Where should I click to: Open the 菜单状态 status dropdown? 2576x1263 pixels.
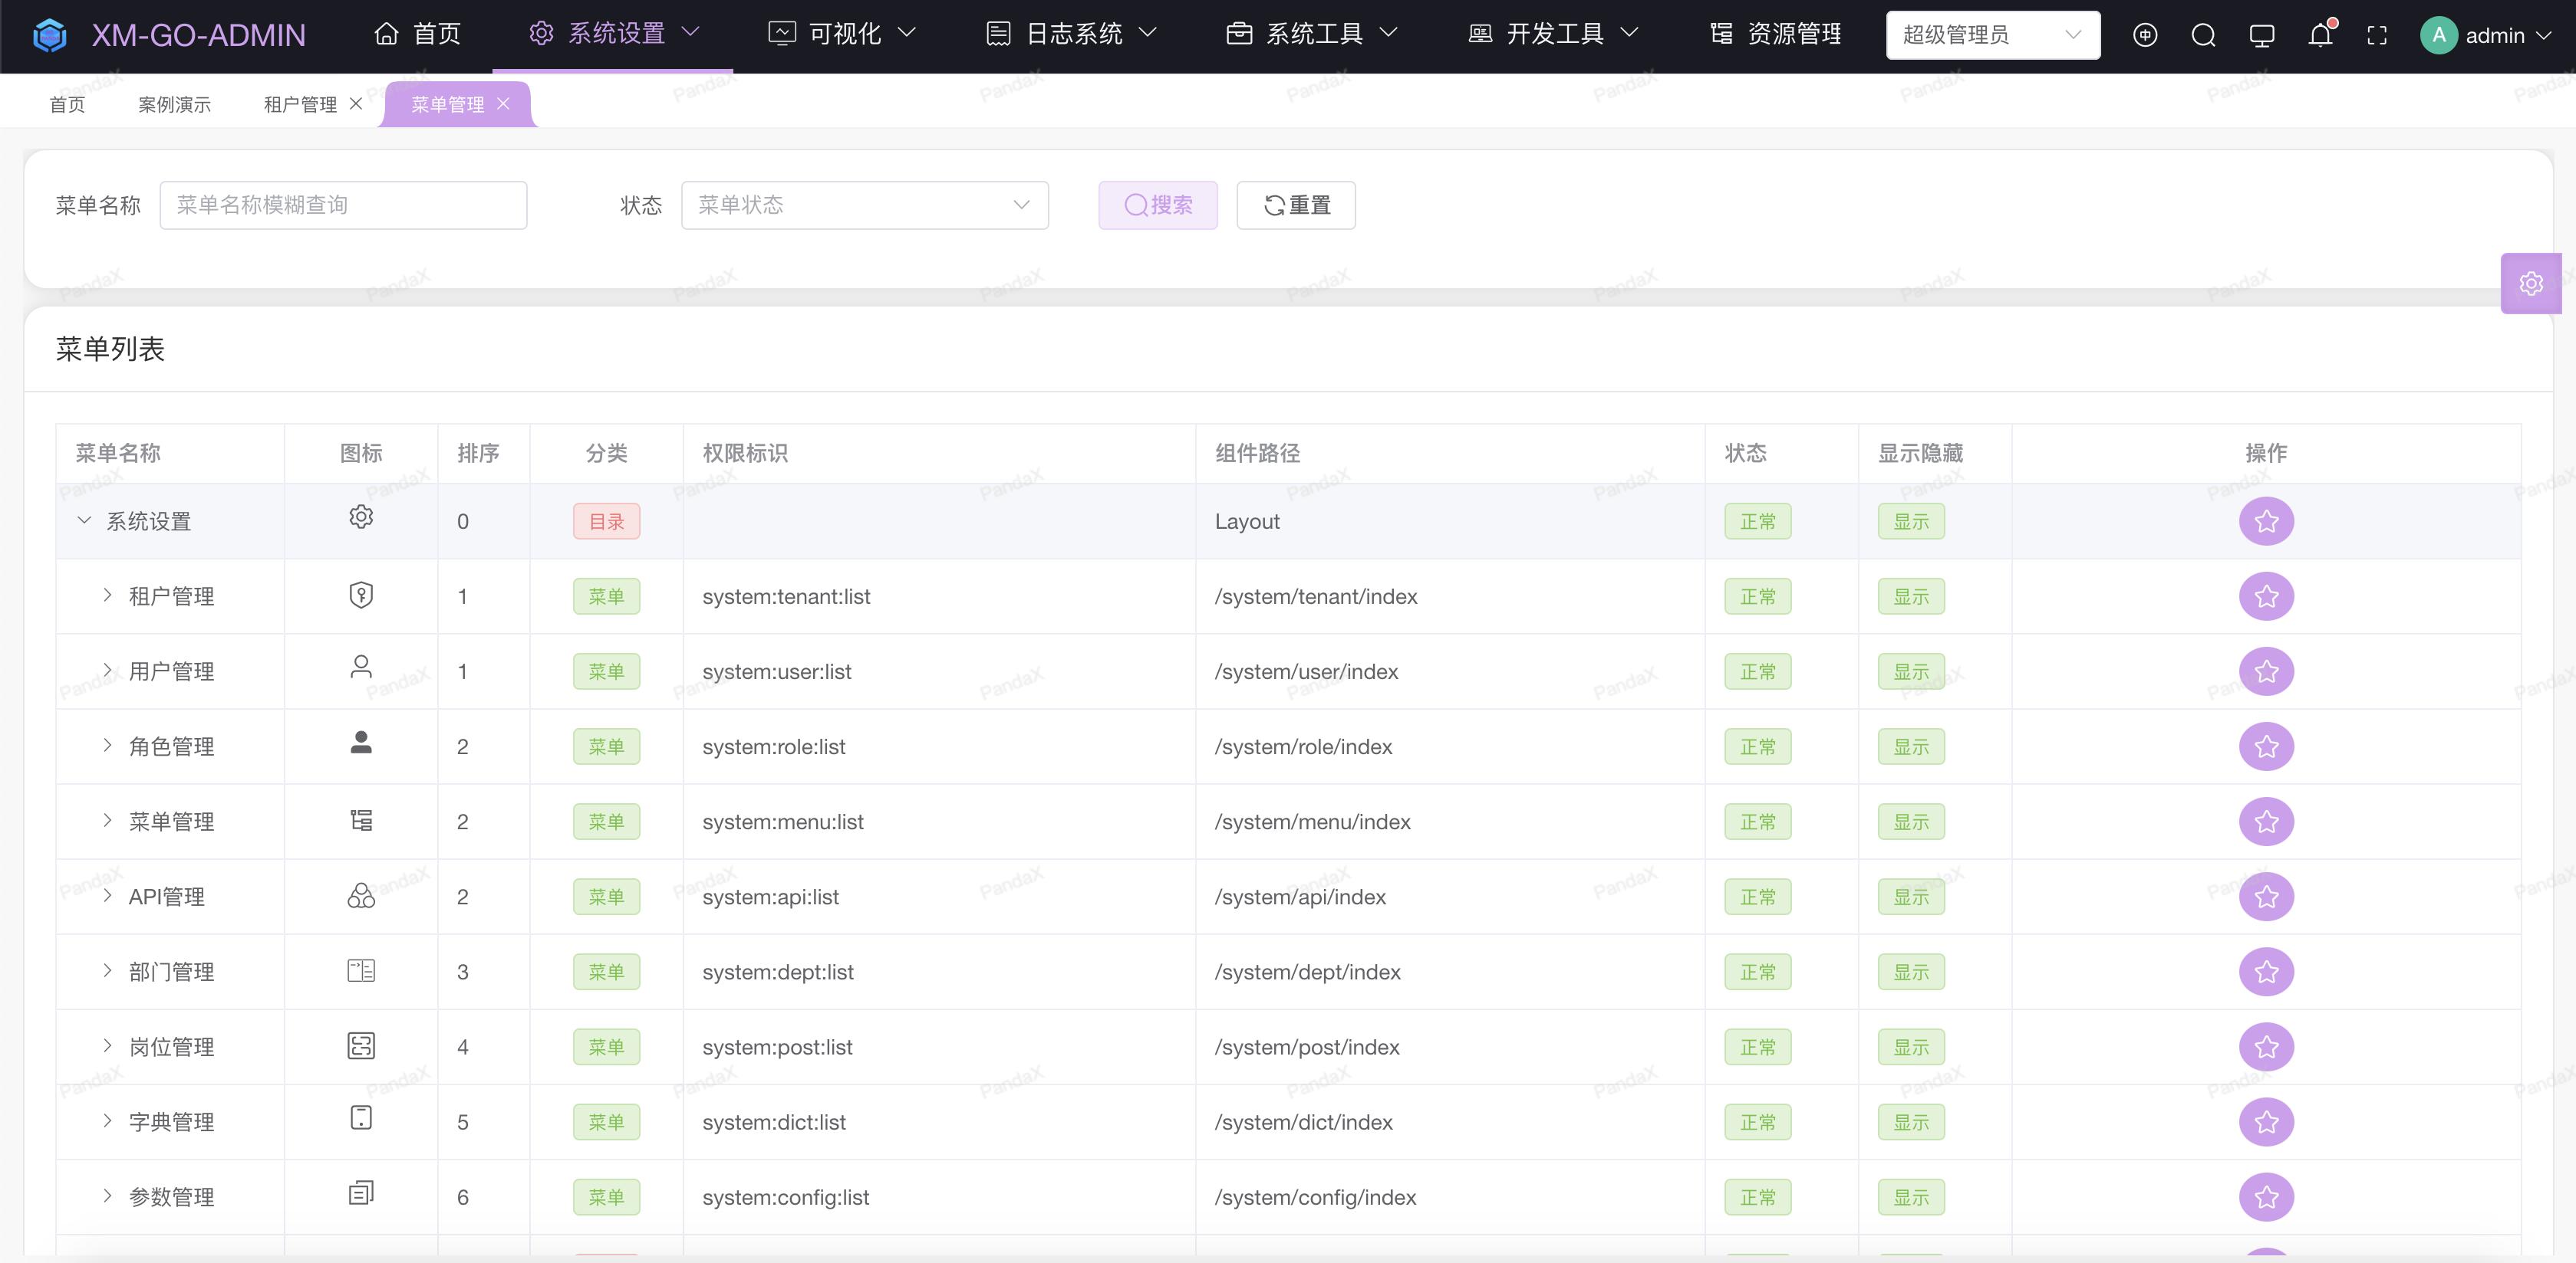tap(864, 205)
